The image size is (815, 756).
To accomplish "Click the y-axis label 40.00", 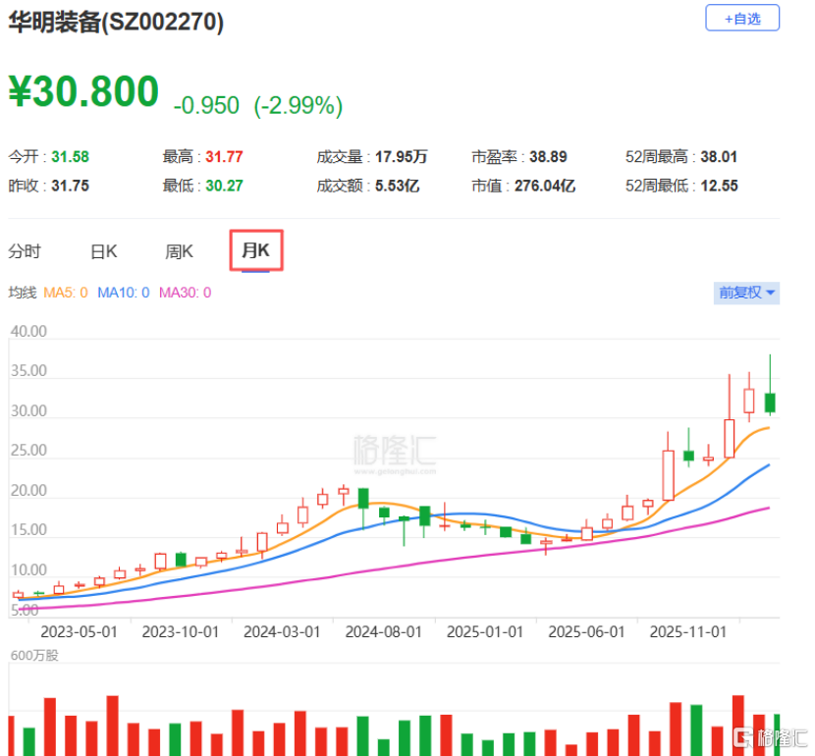I will (29, 331).
